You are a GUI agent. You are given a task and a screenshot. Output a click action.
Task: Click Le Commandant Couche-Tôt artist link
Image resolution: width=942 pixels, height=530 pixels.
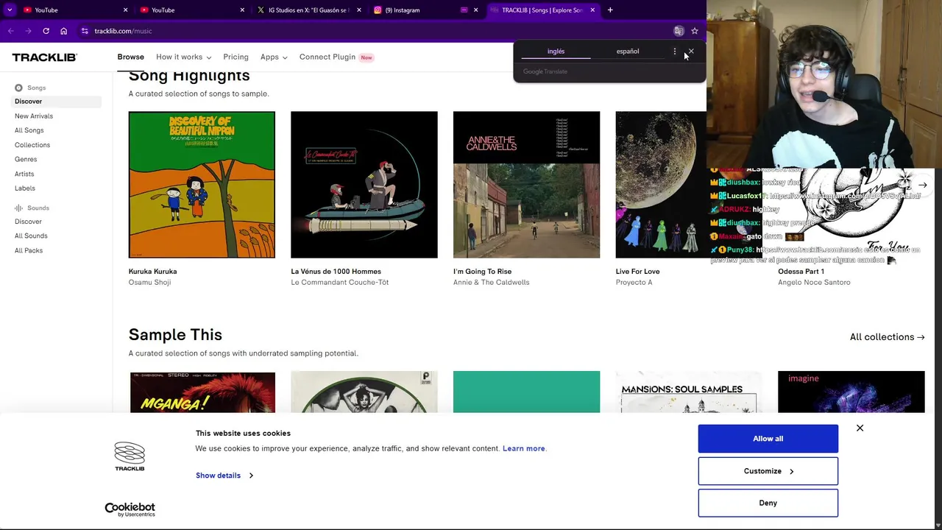pos(339,282)
